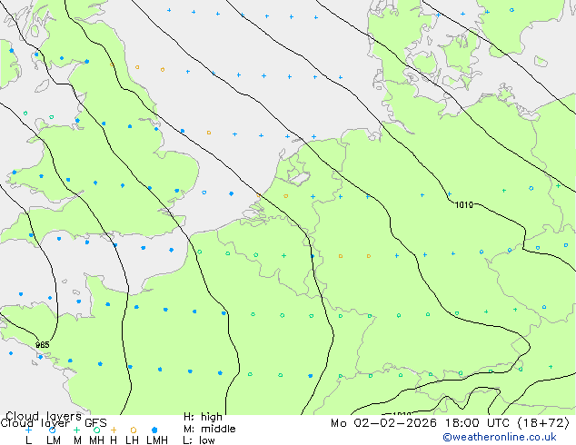Click the green plus legend symbol above M
The width and height of the screenshot is (576, 445).
[76, 430]
